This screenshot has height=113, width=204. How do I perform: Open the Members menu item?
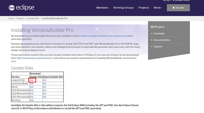(103, 8)
